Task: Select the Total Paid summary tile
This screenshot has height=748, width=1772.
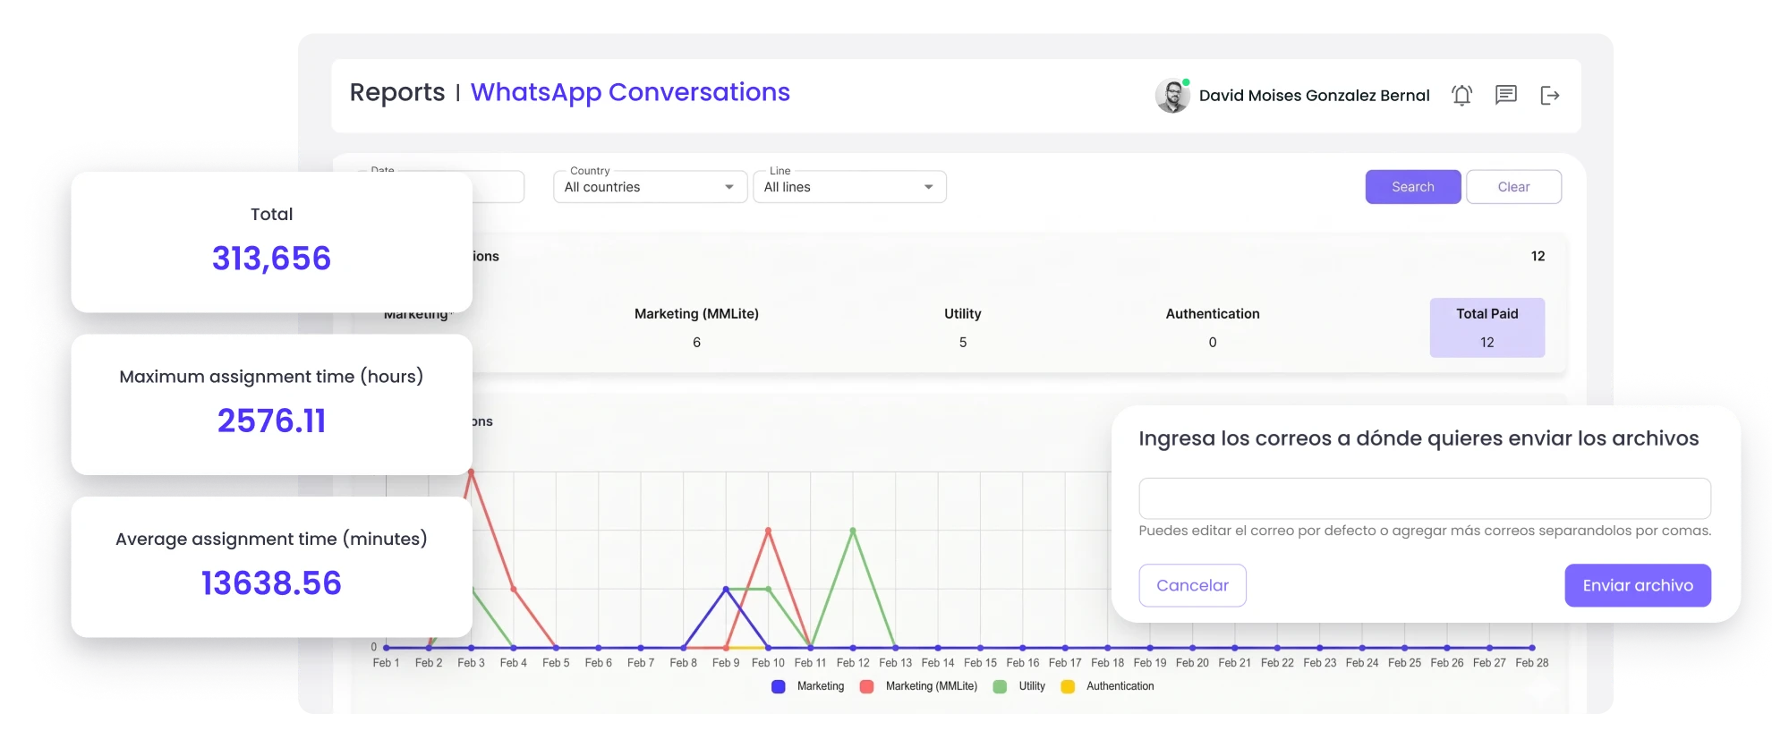Action: point(1487,327)
